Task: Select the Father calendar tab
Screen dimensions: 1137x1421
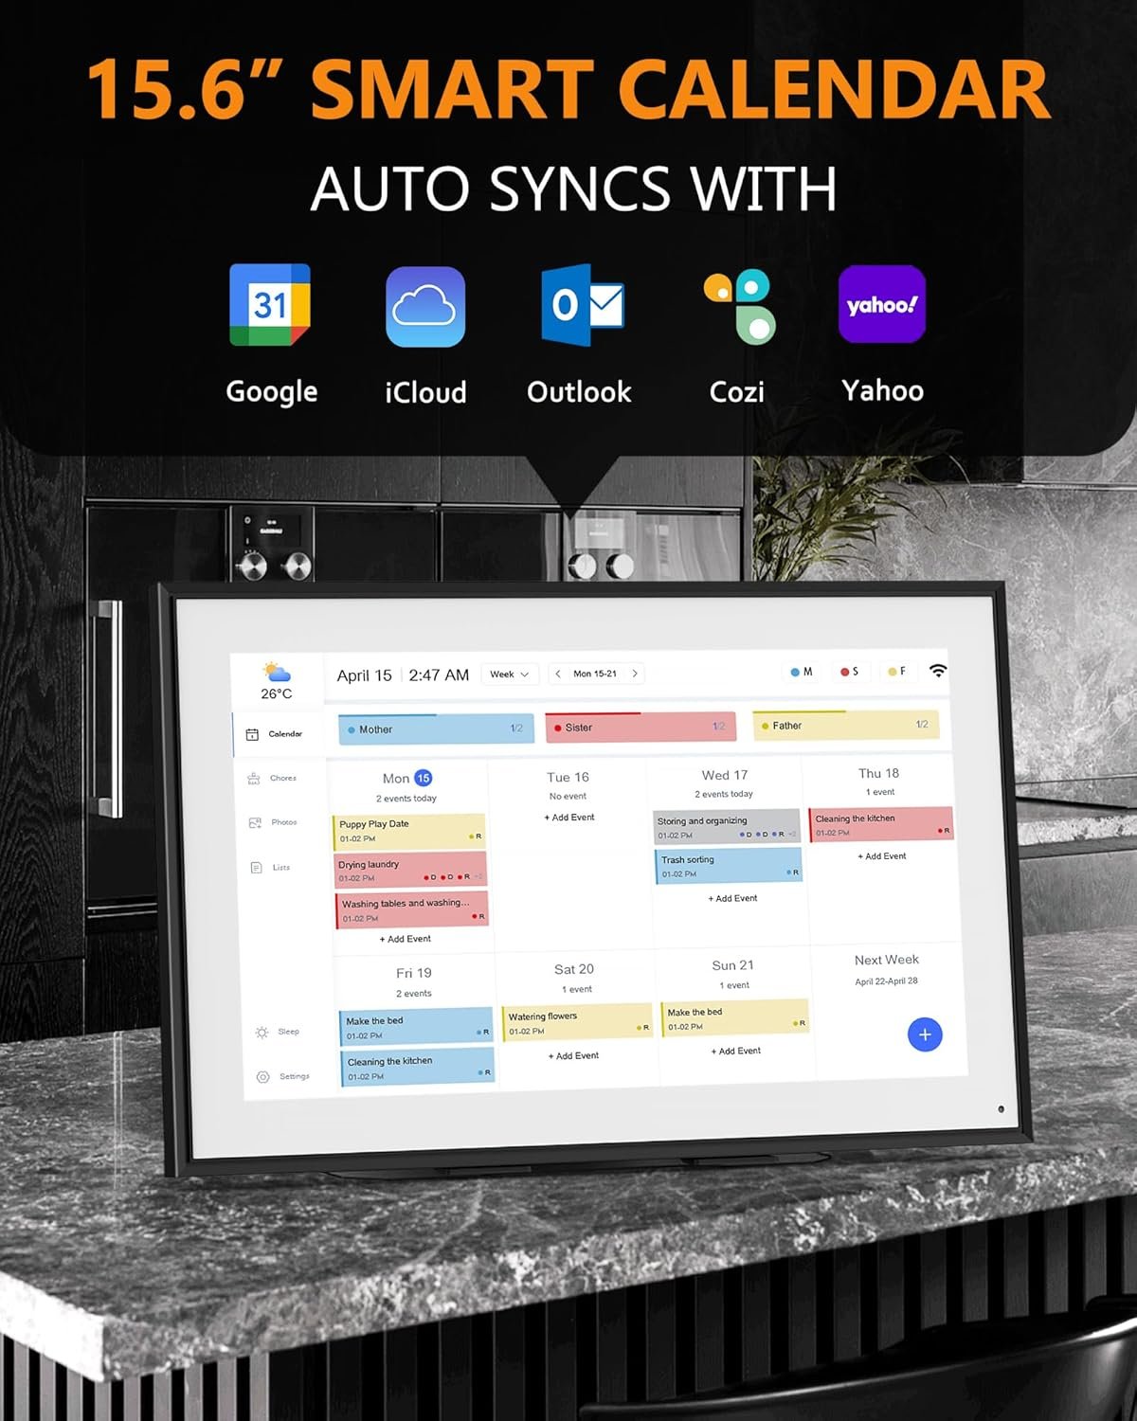Action: coord(845,726)
